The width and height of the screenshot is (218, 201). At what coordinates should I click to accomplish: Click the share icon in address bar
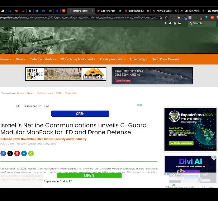(161, 18)
